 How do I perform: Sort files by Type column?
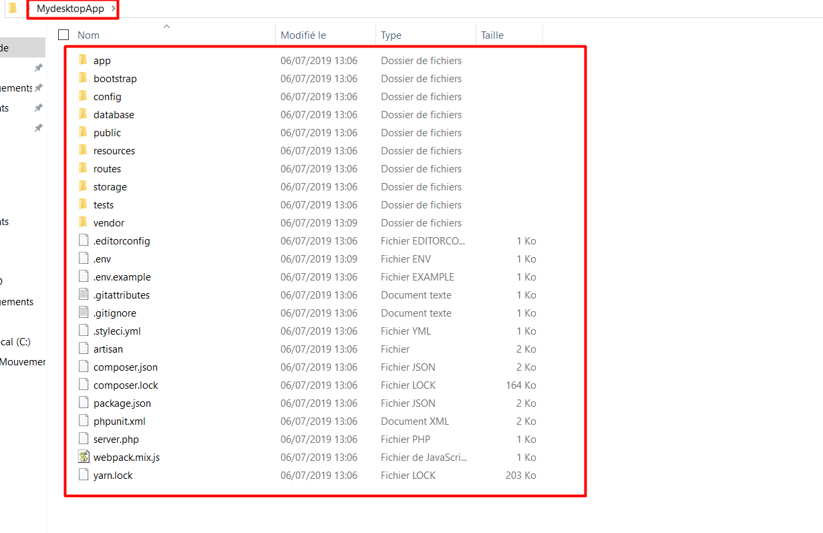[x=391, y=35]
